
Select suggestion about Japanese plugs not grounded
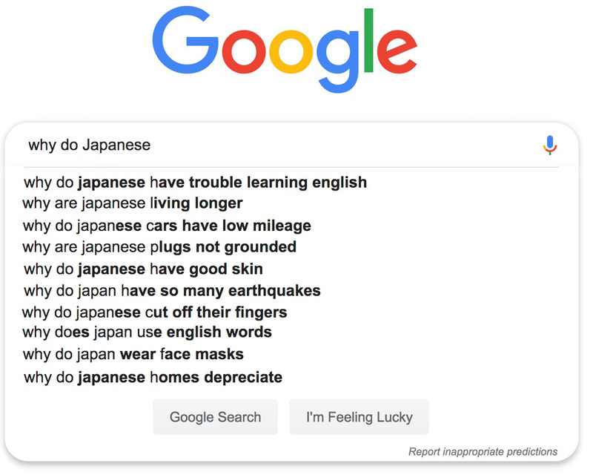pos(162,246)
